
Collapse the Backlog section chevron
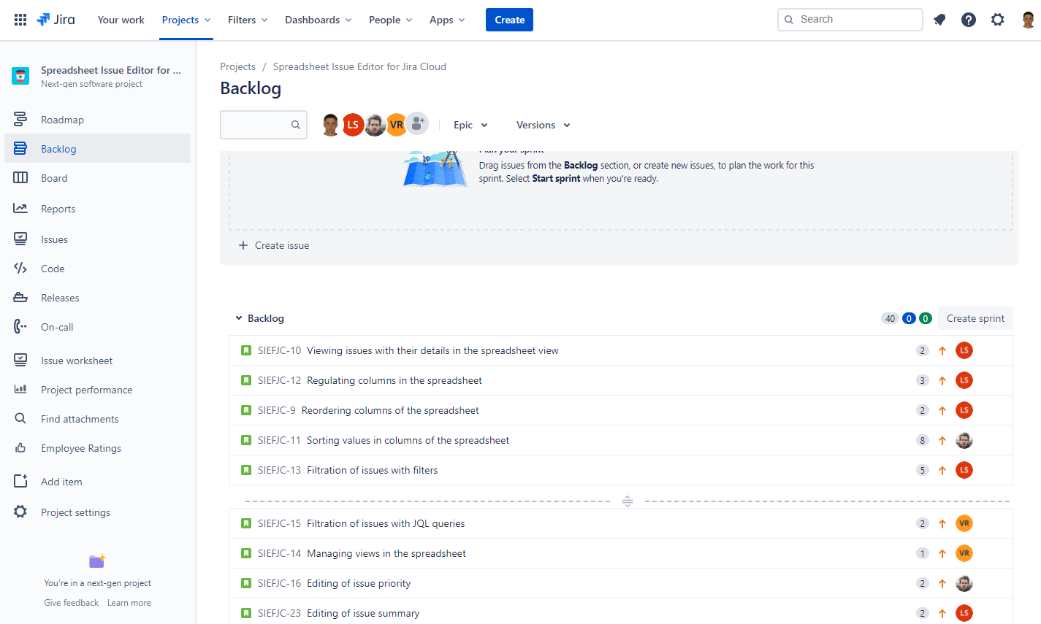tap(239, 318)
